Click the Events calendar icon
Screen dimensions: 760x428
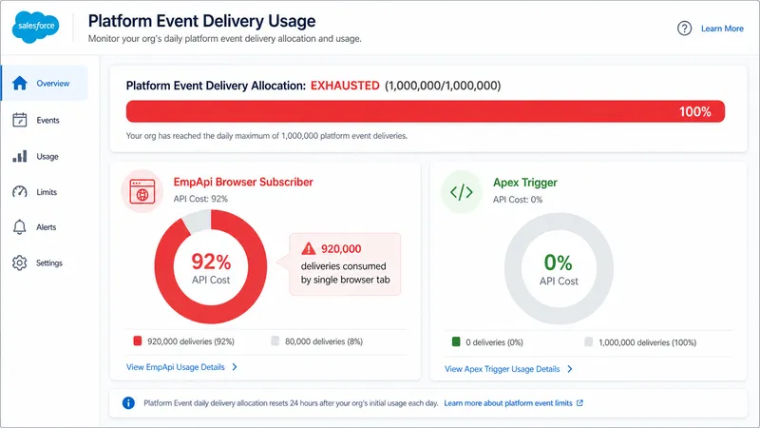20,120
